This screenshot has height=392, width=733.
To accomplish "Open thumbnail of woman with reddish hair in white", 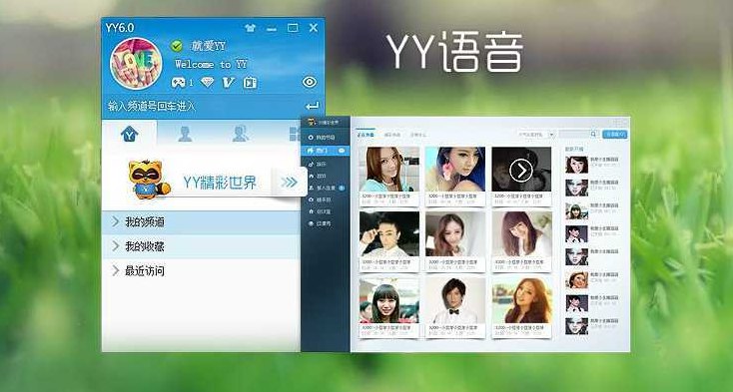I will click(x=521, y=233).
